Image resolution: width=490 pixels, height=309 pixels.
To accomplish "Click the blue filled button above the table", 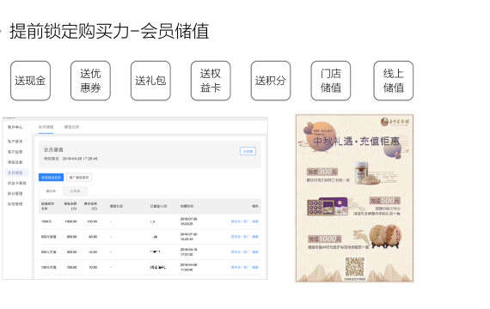I will (x=51, y=178).
